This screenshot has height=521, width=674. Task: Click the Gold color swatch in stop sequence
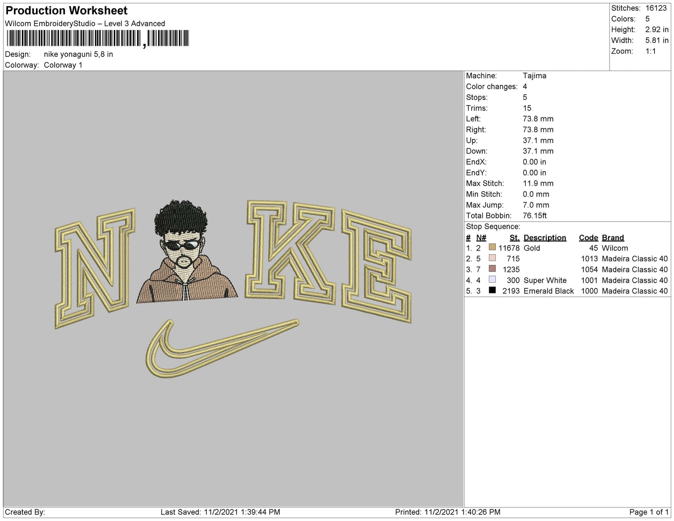[492, 248]
